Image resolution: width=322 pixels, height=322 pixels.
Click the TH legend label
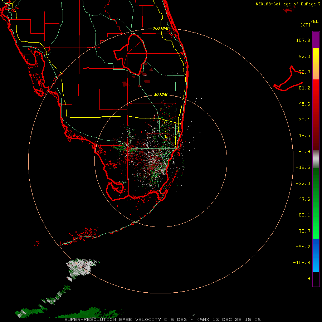point(307,279)
